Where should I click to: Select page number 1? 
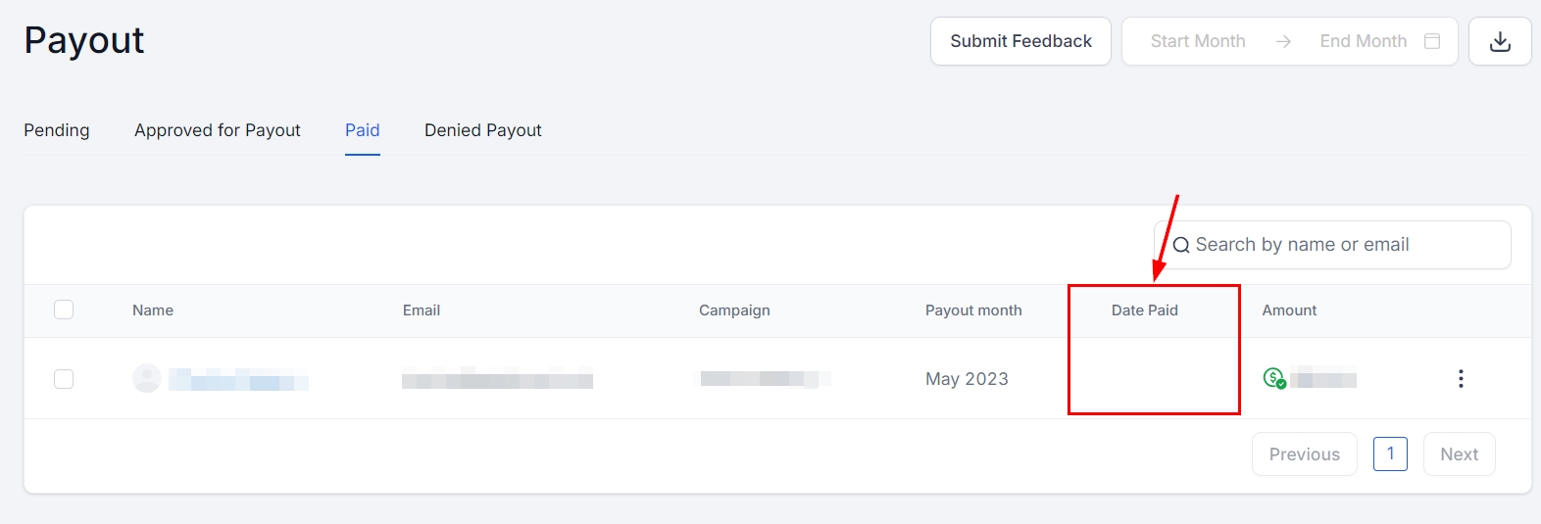tap(1390, 454)
